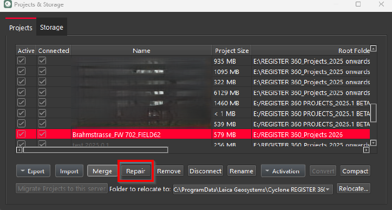Click the Connected column header
Image resolution: width=392 pixels, height=210 pixels.
54,51
